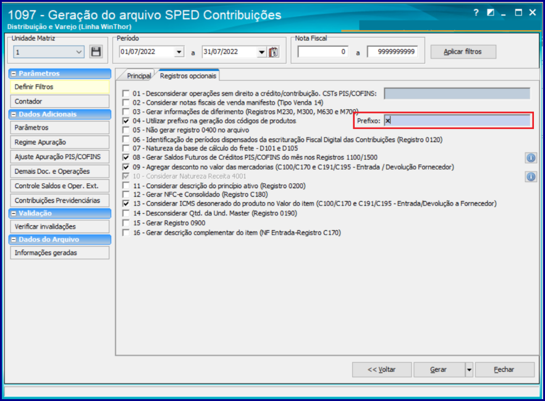The height and width of the screenshot is (401, 545).
Task: Uncheck option 04 Utilizar prefixo códigos produtos
Action: tap(126, 121)
